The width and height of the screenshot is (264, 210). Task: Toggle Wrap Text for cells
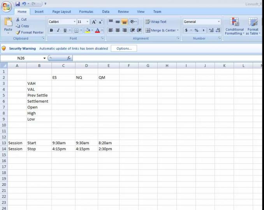[156, 22]
